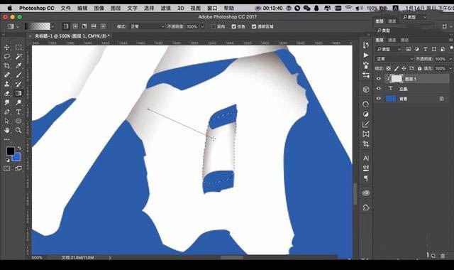Swap foreground and background colors
454x270 pixels.
click(19, 148)
